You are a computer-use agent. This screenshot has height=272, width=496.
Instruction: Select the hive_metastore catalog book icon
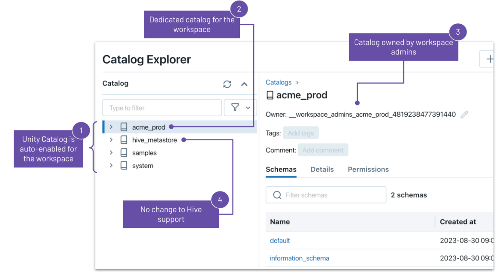124,140
